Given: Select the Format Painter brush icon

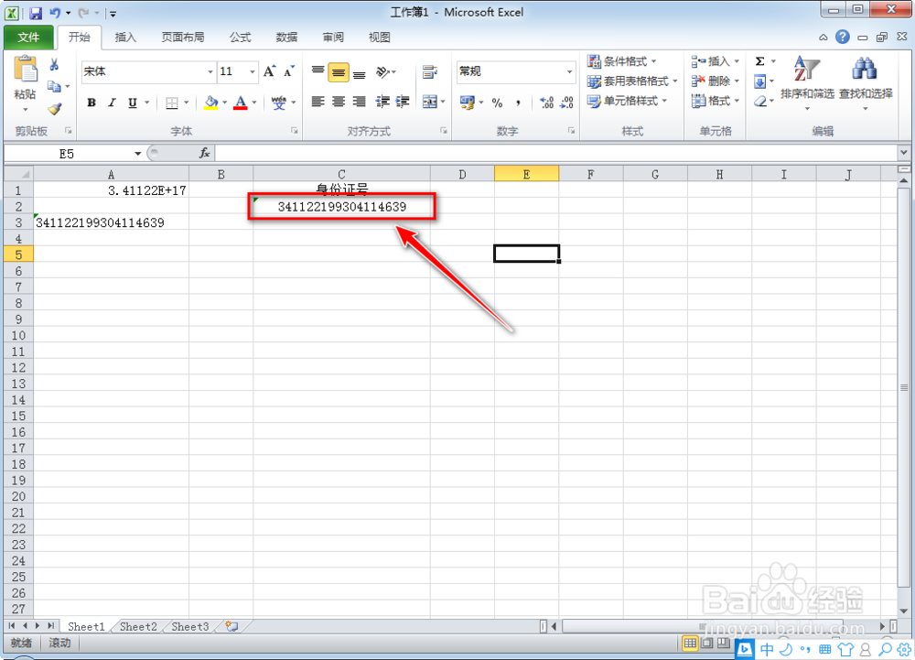Looking at the screenshot, I should [55, 107].
